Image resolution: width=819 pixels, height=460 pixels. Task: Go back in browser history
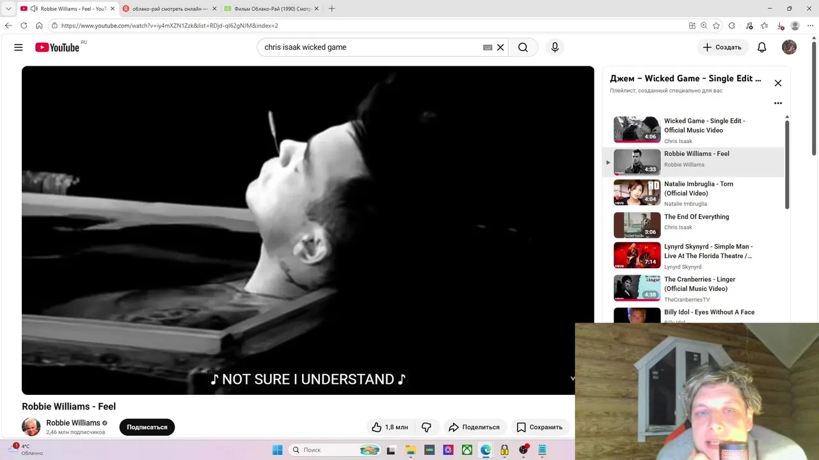click(8, 26)
